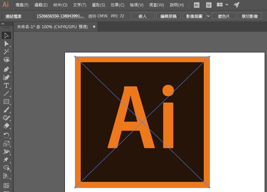Click the 編輯原稿 button
Viewport: 267px width, 192px height.
(168, 16)
